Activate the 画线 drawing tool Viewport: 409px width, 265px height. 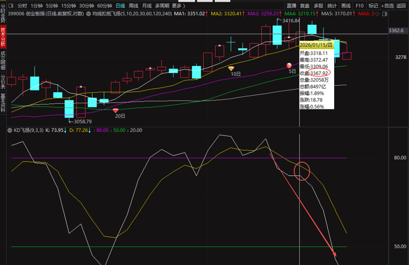[346, 6]
